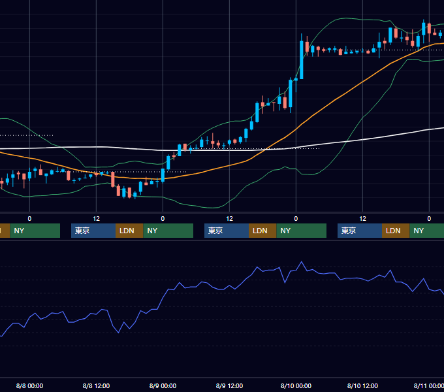The width and height of the screenshot is (444, 392).
Task: Click the '12' hour tick above 8/8 12:00
Action: tap(96, 219)
